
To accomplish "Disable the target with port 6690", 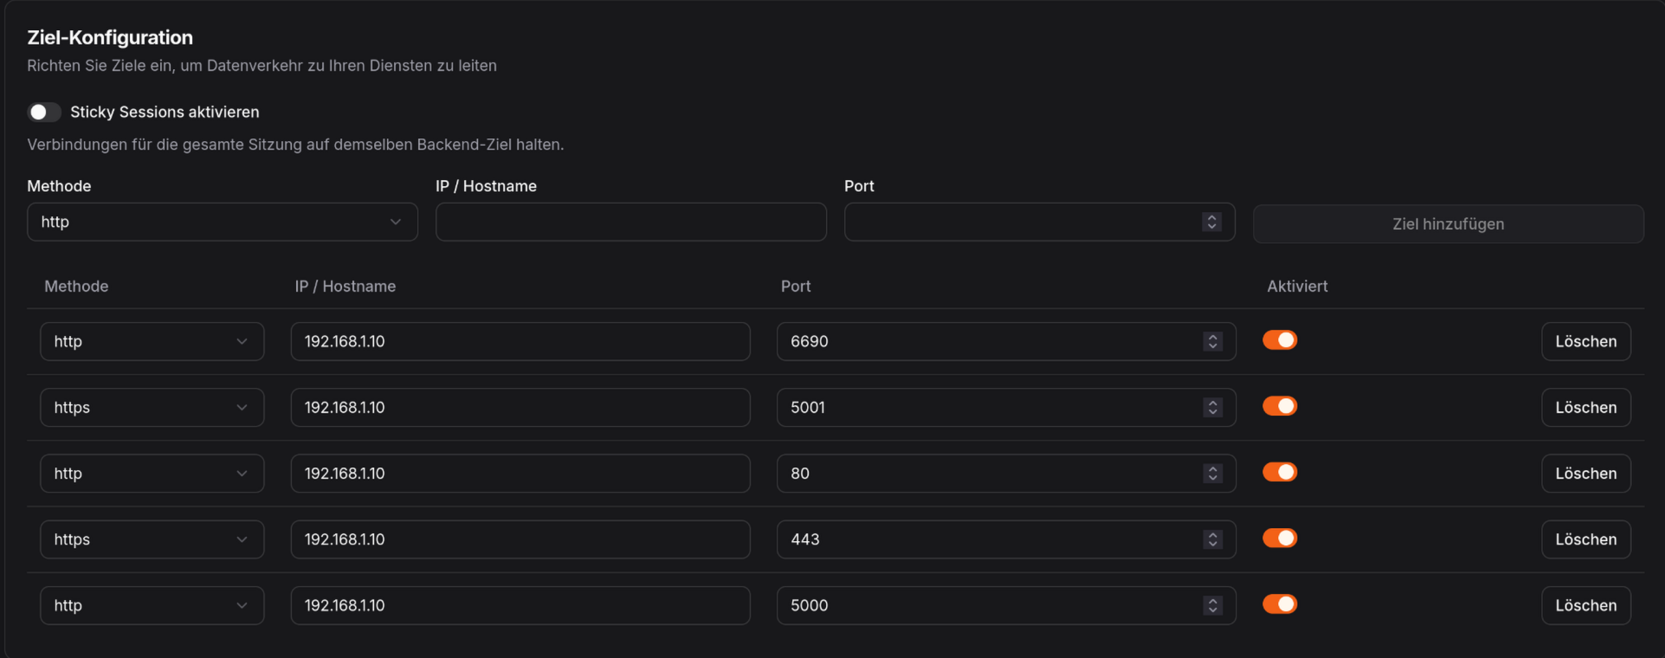I will coord(1280,340).
